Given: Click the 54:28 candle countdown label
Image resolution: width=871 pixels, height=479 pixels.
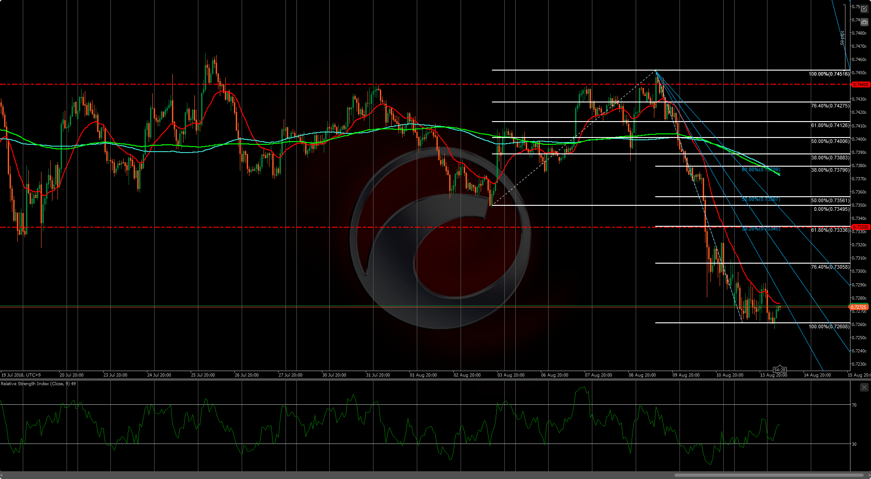Looking at the screenshot, I should (x=780, y=370).
